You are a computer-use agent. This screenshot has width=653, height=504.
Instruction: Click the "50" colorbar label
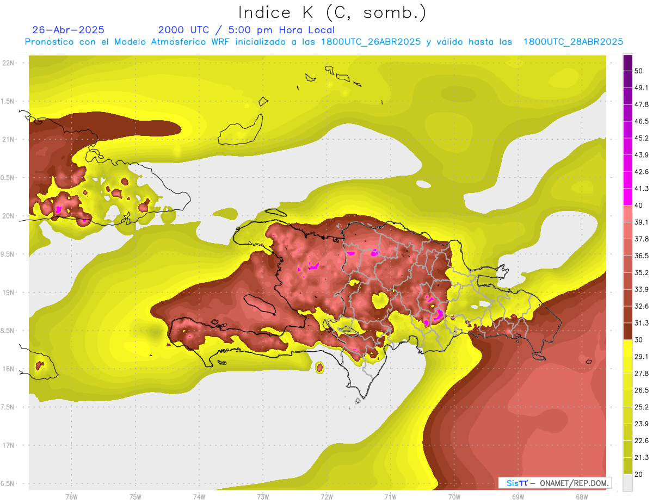[x=639, y=71]
